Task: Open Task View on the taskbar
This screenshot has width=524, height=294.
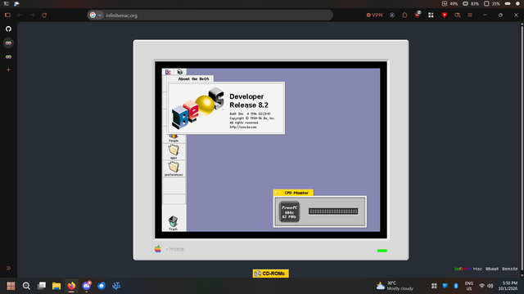Action: pyautogui.click(x=42, y=286)
